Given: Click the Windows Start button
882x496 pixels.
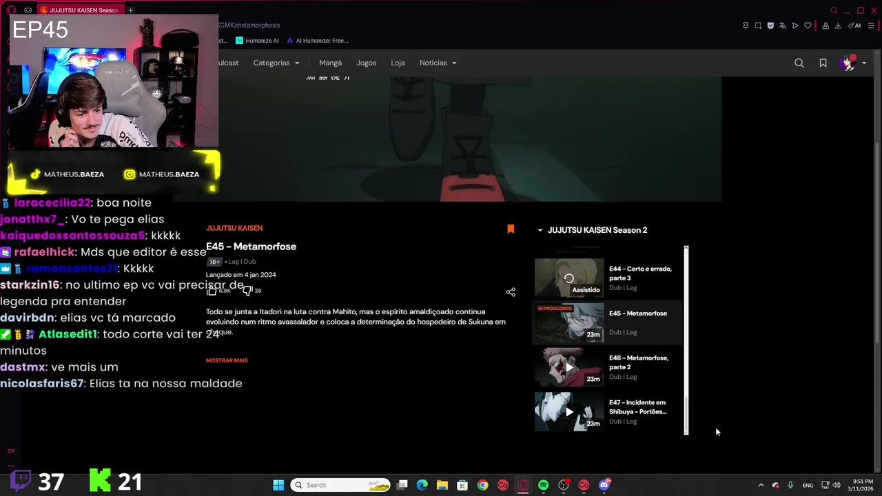Looking at the screenshot, I should (x=278, y=485).
